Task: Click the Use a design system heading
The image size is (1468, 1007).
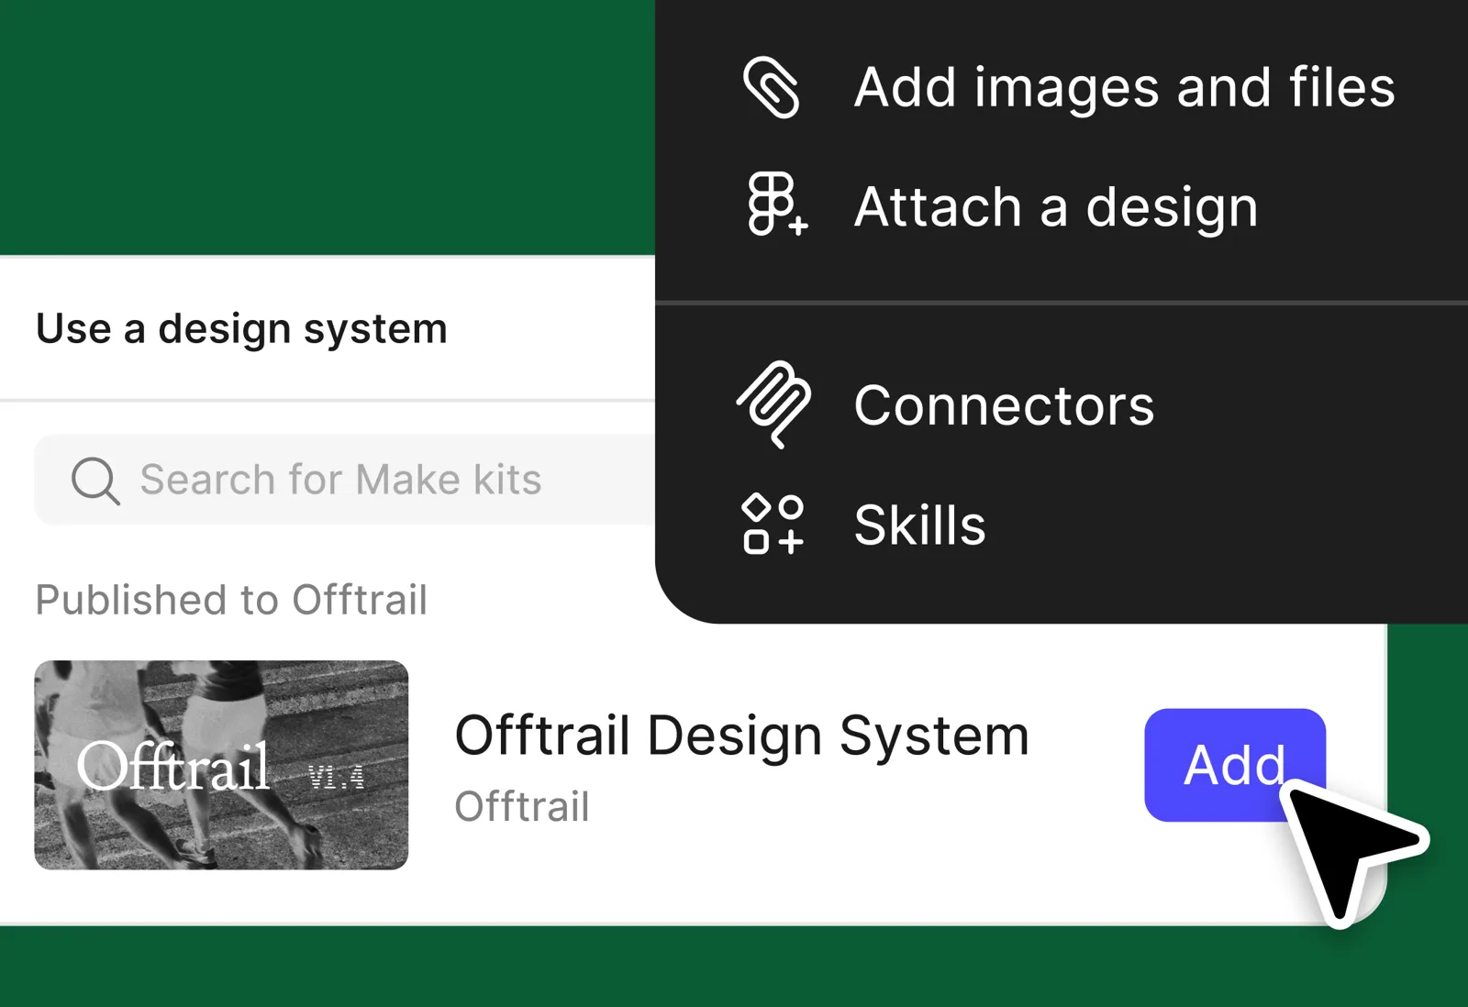Action: [241, 328]
